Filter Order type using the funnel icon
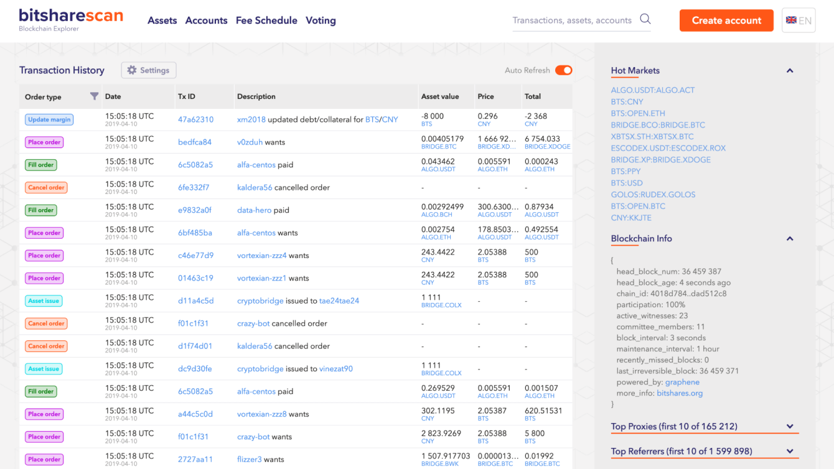Image resolution: width=834 pixels, height=469 pixels. pos(94,97)
